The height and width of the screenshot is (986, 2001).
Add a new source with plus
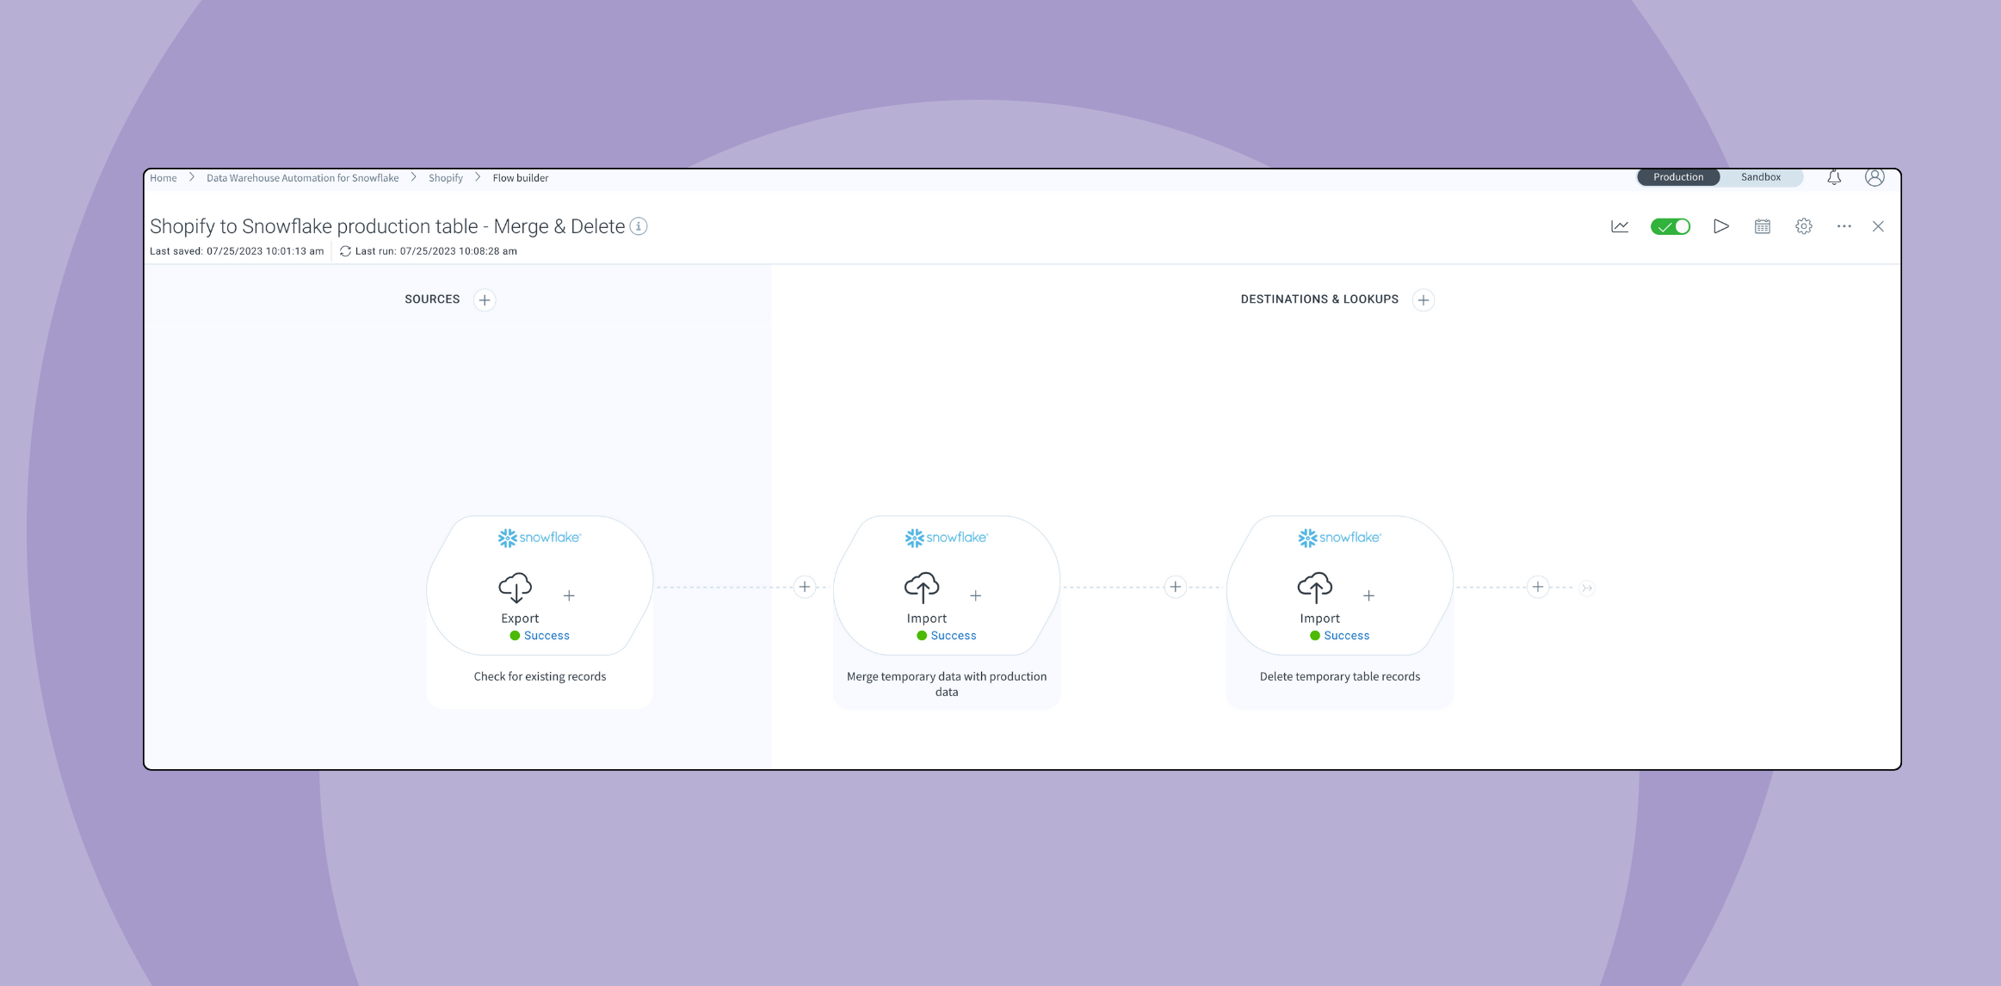pos(485,300)
